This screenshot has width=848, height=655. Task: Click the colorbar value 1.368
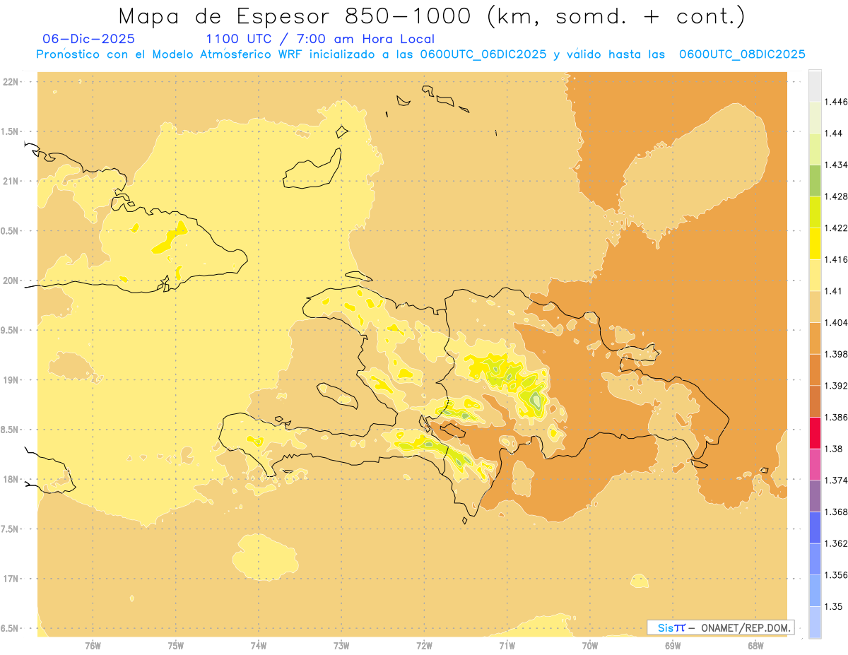[x=837, y=512]
